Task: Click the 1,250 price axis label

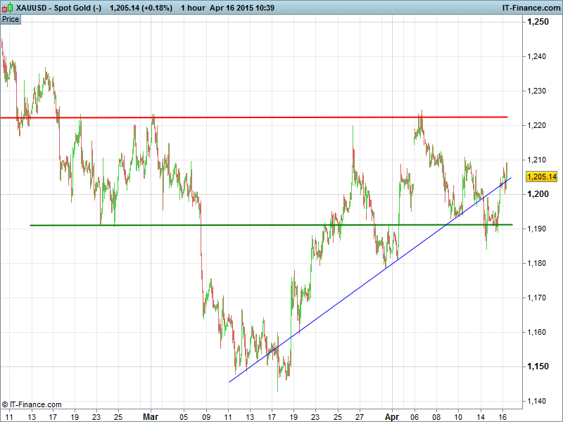Action: (538, 23)
